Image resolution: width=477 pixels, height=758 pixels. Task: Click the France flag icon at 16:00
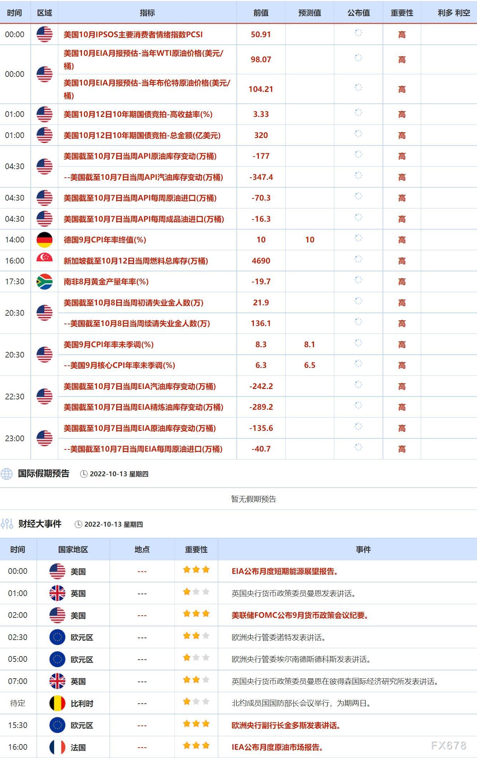pyautogui.click(x=57, y=747)
